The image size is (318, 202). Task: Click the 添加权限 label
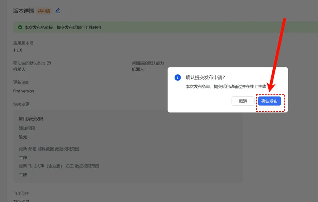27,128
